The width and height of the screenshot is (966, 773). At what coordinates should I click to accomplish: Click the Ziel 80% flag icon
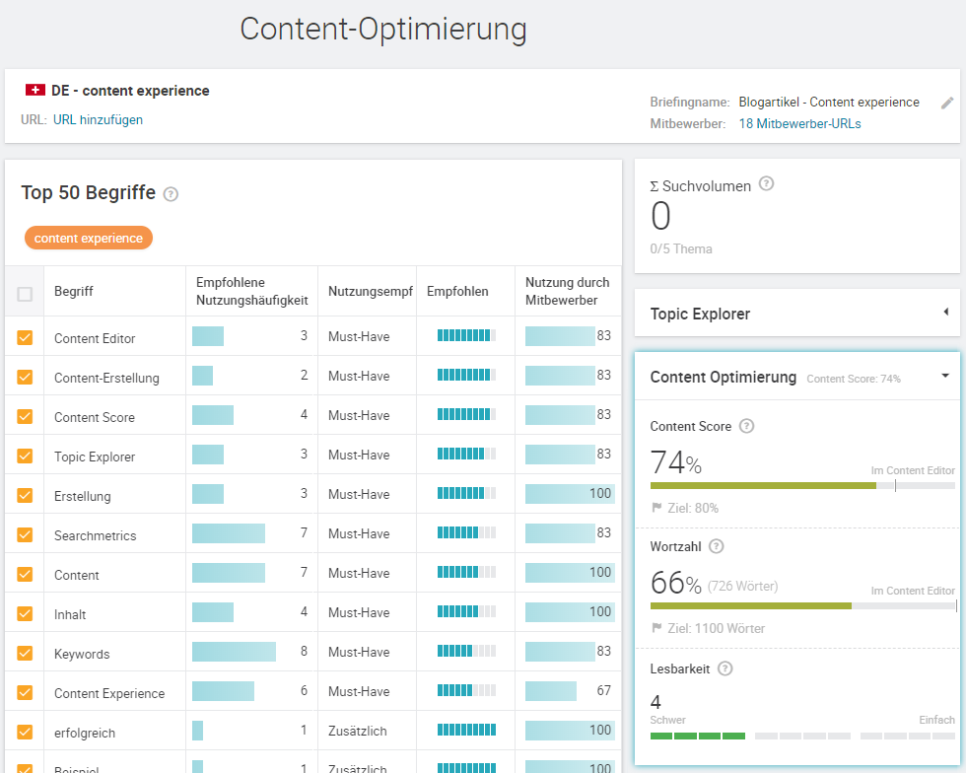(656, 508)
